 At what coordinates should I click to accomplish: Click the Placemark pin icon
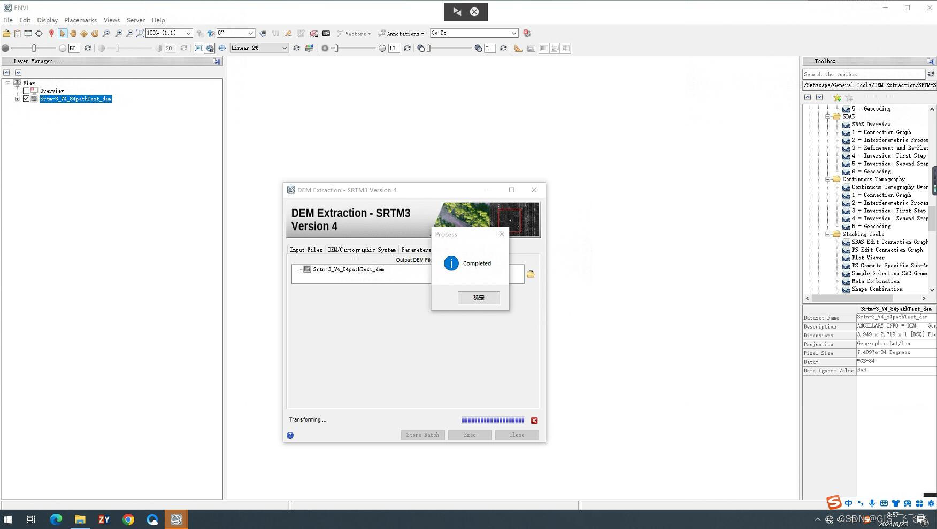51,33
